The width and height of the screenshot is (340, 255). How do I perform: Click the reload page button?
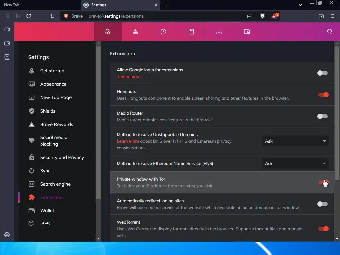pos(29,16)
